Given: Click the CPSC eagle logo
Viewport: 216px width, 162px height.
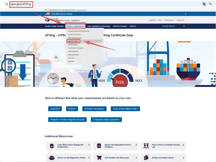Looking at the screenshot, I should click(x=47, y=20).
